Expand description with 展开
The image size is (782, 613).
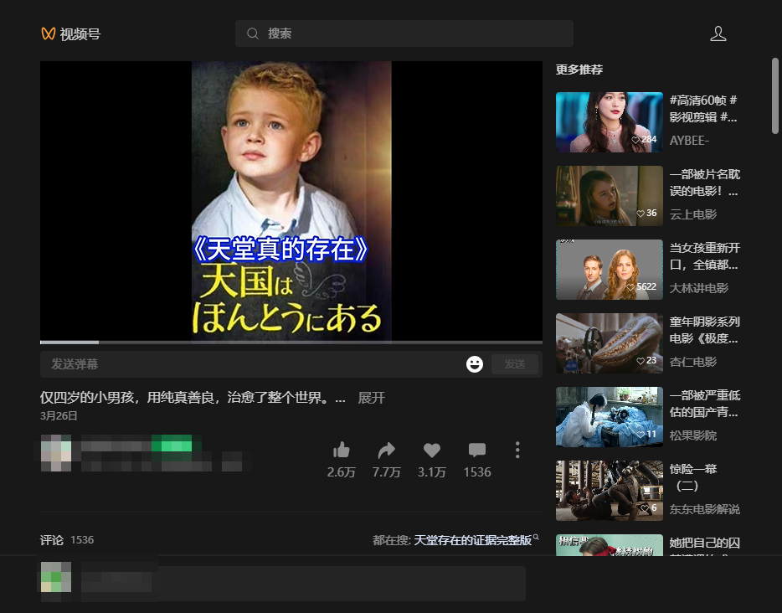(371, 398)
